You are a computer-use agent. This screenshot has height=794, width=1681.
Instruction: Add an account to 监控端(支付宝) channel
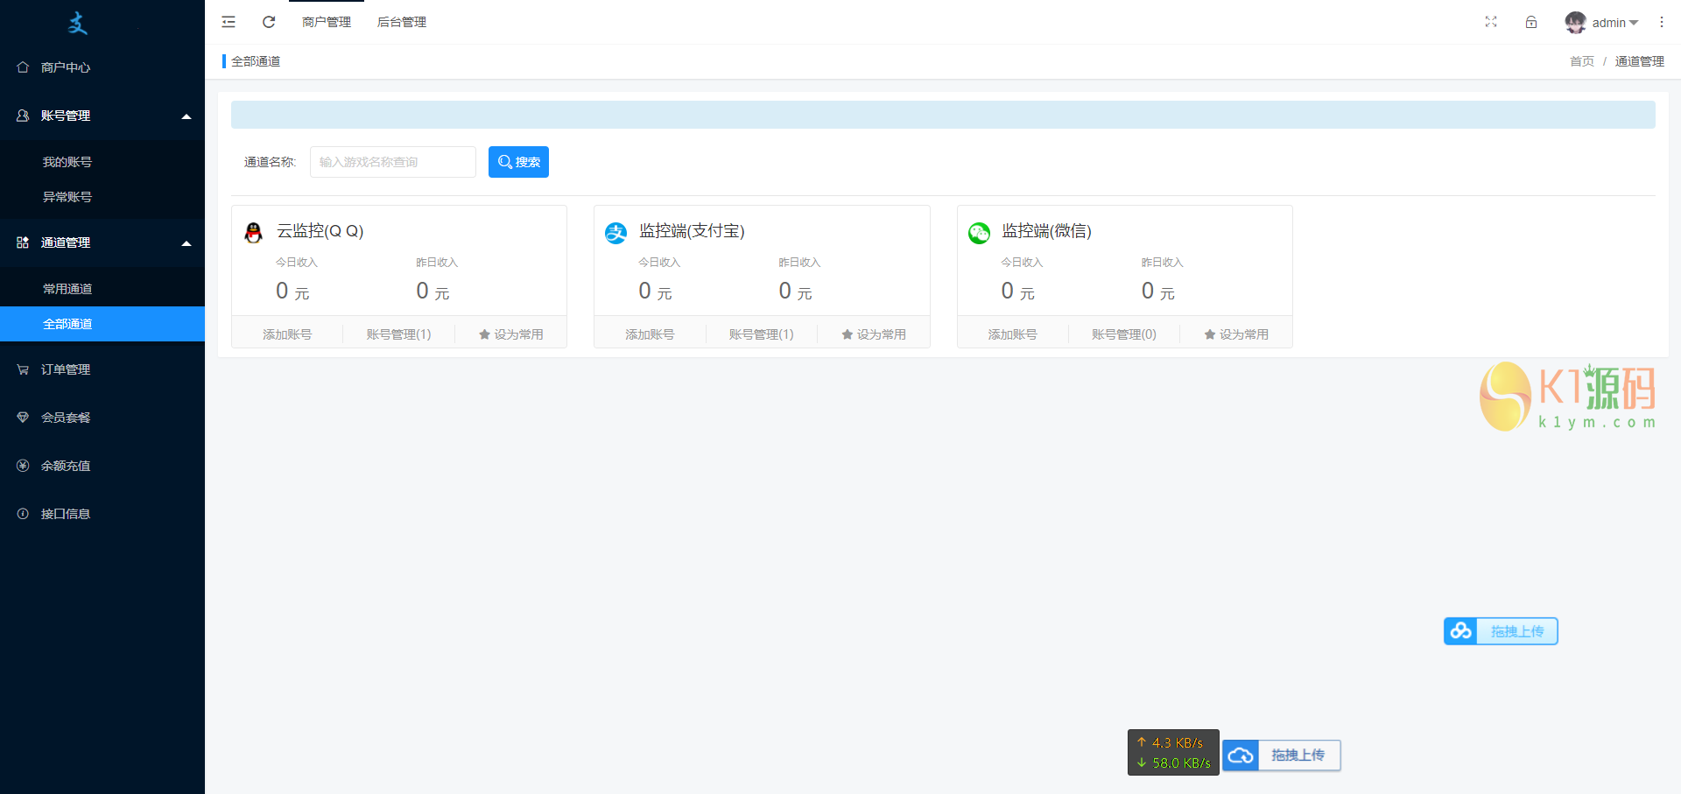pos(650,334)
